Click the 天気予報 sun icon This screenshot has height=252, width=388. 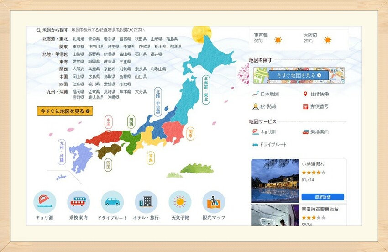point(180,202)
